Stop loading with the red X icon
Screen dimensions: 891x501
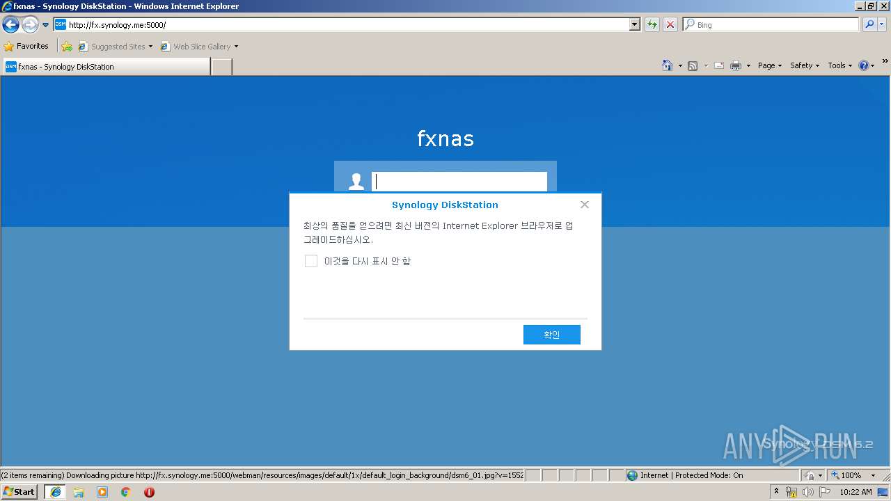tap(670, 24)
